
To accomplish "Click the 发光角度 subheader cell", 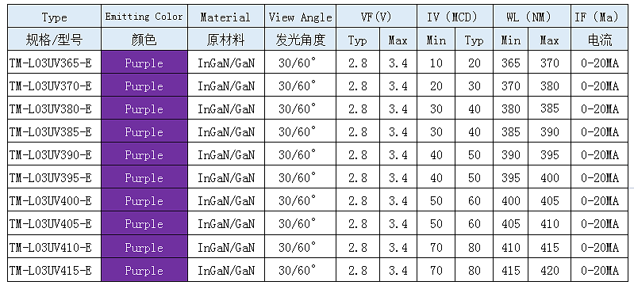I will (x=301, y=39).
